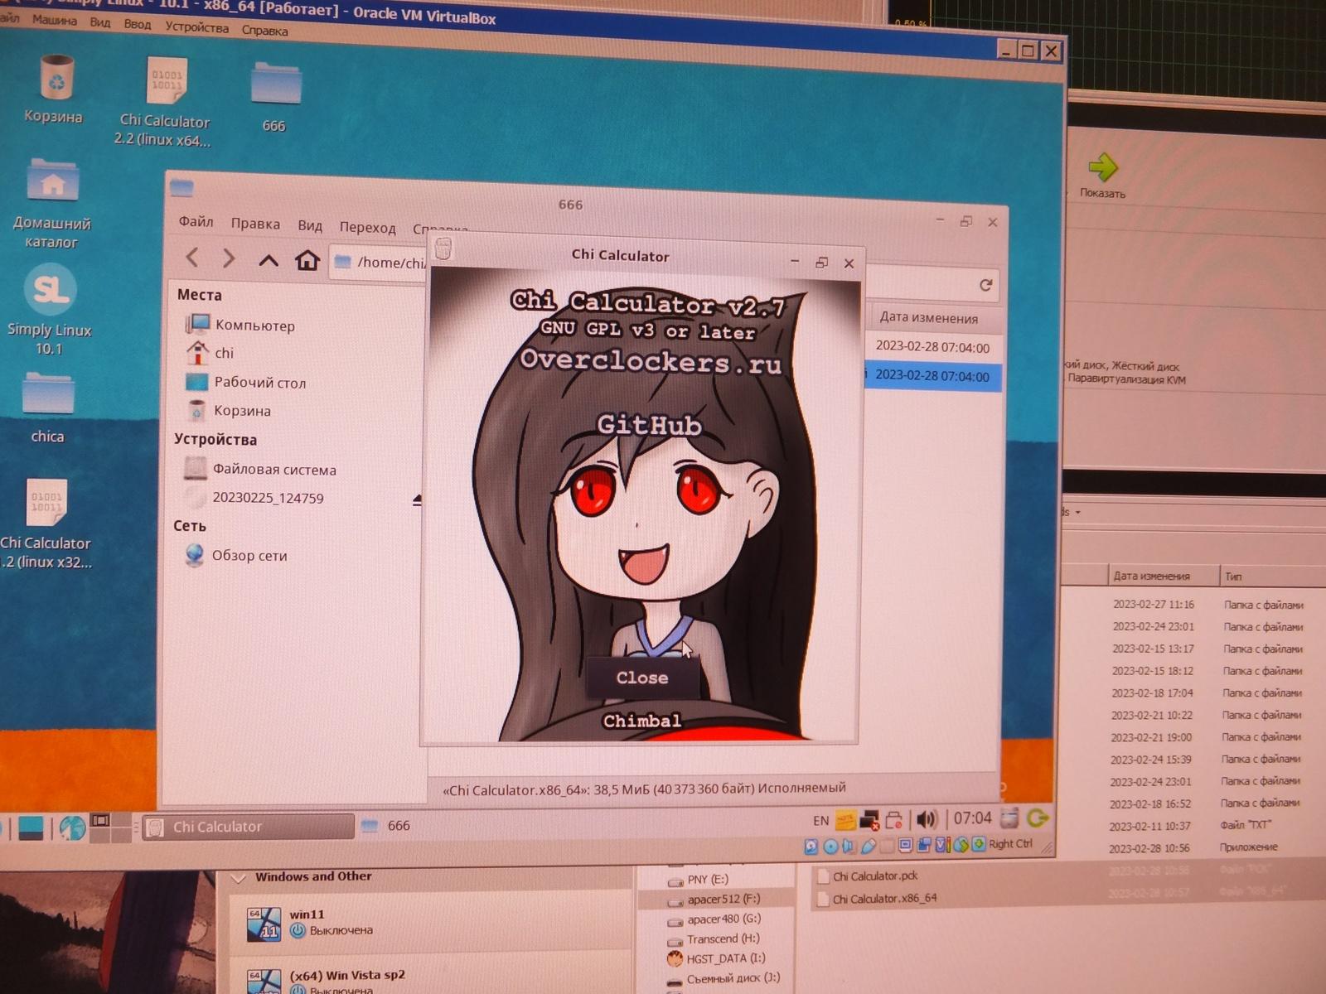1326x994 pixels.
Task: Select Компьютер in the Places sidebar
Action: 241,325
